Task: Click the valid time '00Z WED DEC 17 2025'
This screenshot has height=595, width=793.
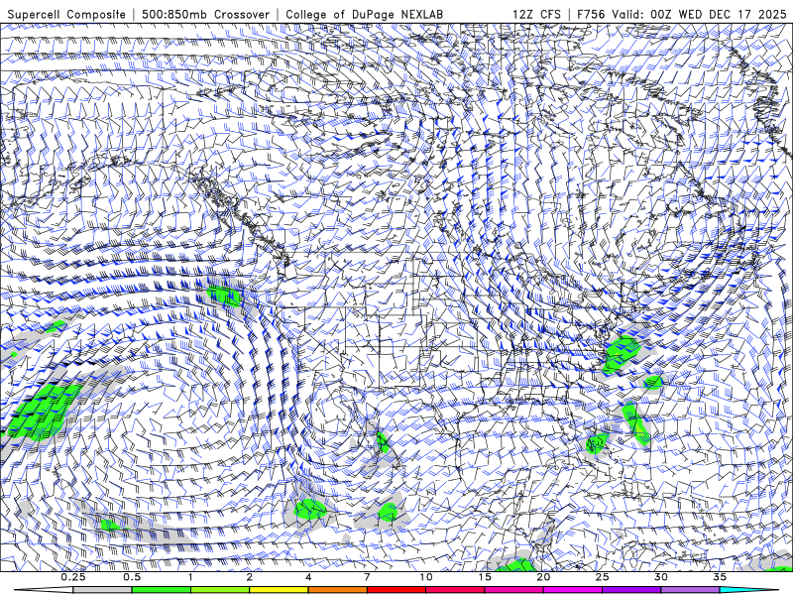Action: click(718, 14)
